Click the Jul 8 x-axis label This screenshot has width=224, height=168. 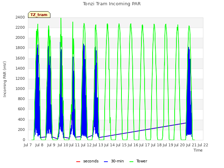point(39,145)
